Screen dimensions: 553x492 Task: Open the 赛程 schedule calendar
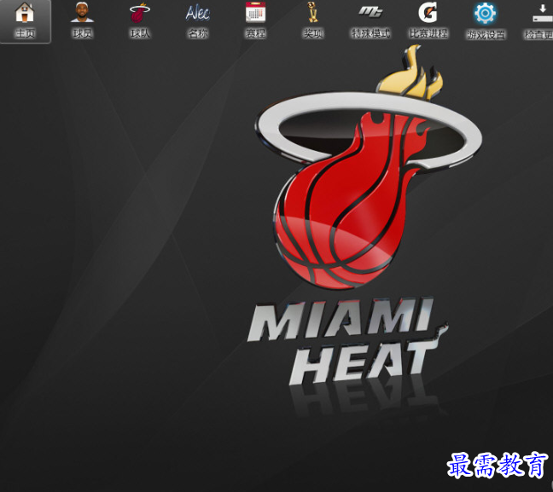click(x=255, y=20)
